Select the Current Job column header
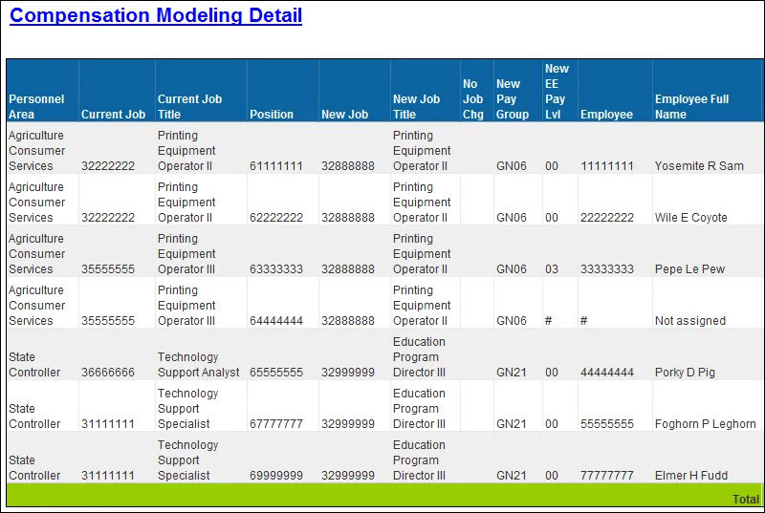 coord(113,115)
